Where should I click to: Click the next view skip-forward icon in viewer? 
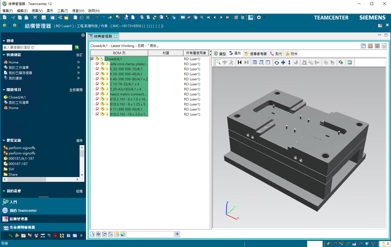[246, 62]
